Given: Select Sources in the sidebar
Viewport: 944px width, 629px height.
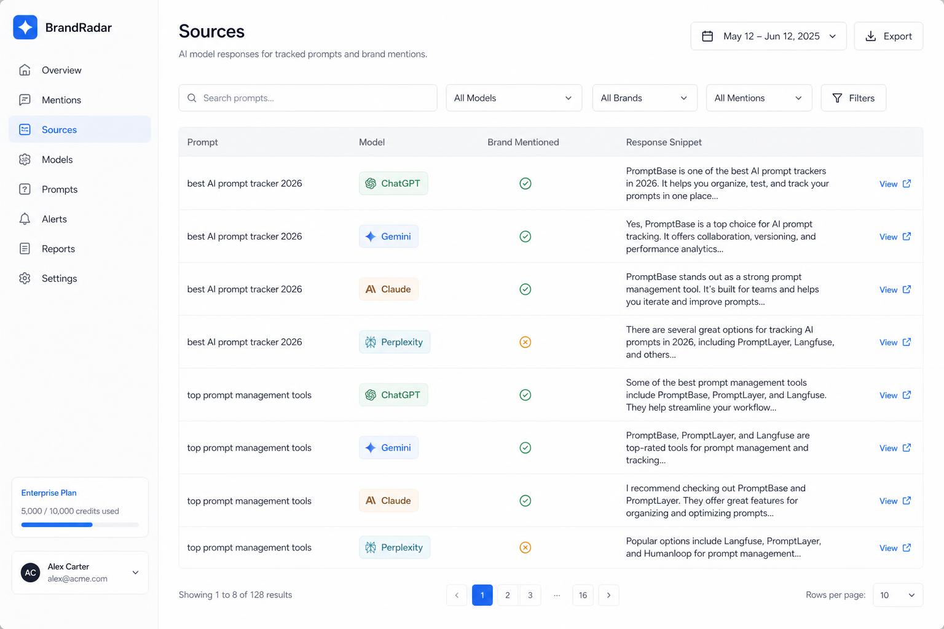Looking at the screenshot, I should [x=80, y=130].
